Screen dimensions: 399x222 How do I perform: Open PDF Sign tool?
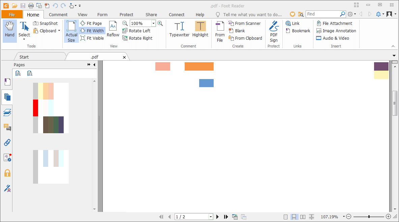click(x=274, y=32)
